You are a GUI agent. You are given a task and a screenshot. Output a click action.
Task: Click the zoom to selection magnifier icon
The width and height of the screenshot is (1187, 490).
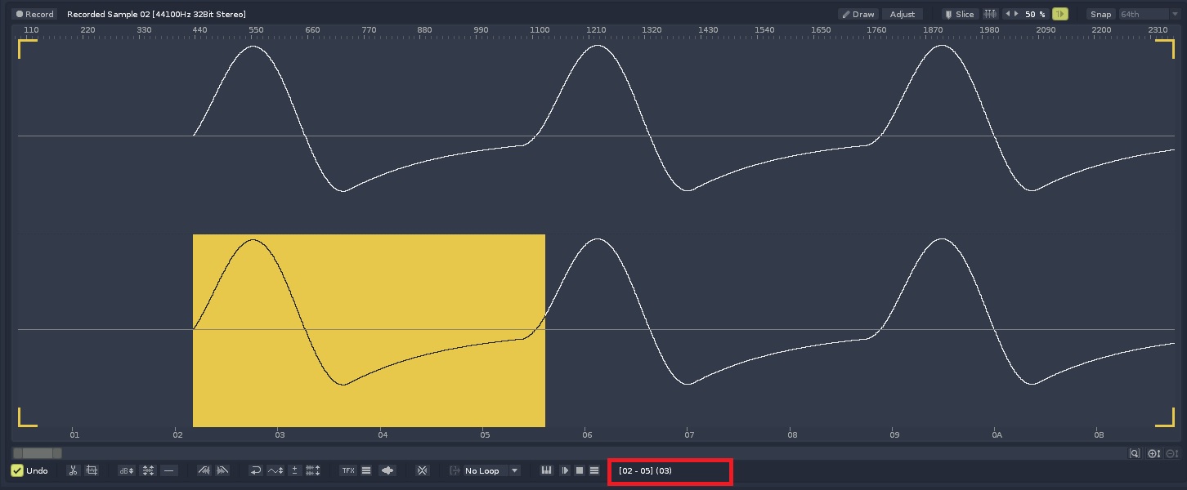1135,453
